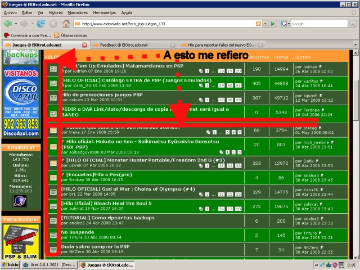Click the Forward arrow in toolbar
Viewport: 360px width, 270px height.
24,24
